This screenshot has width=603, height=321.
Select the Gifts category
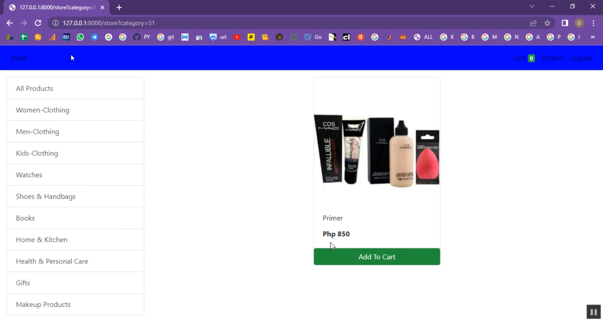pos(76,283)
